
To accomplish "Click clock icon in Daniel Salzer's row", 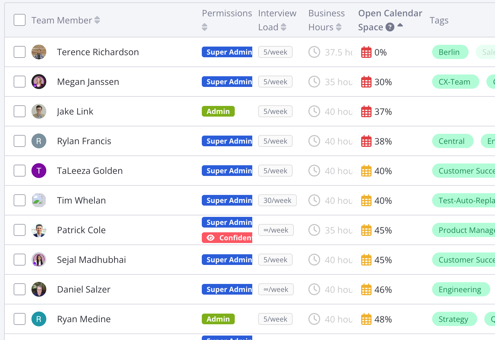I will click(x=314, y=289).
